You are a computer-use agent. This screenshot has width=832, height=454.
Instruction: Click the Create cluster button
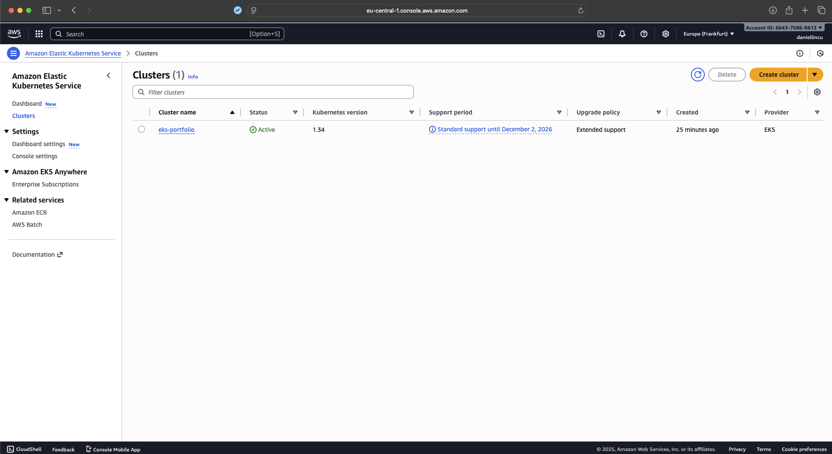click(778, 75)
